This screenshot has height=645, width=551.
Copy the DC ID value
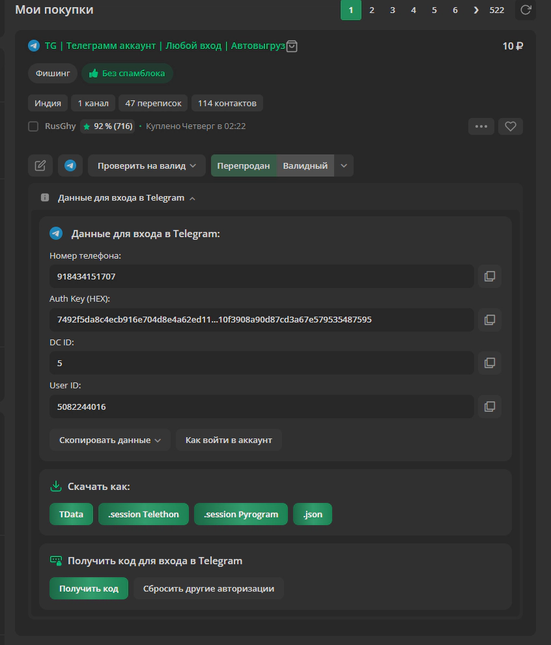489,363
